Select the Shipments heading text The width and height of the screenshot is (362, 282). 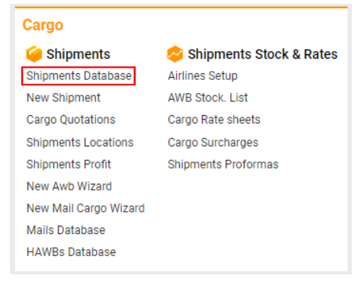tap(78, 54)
